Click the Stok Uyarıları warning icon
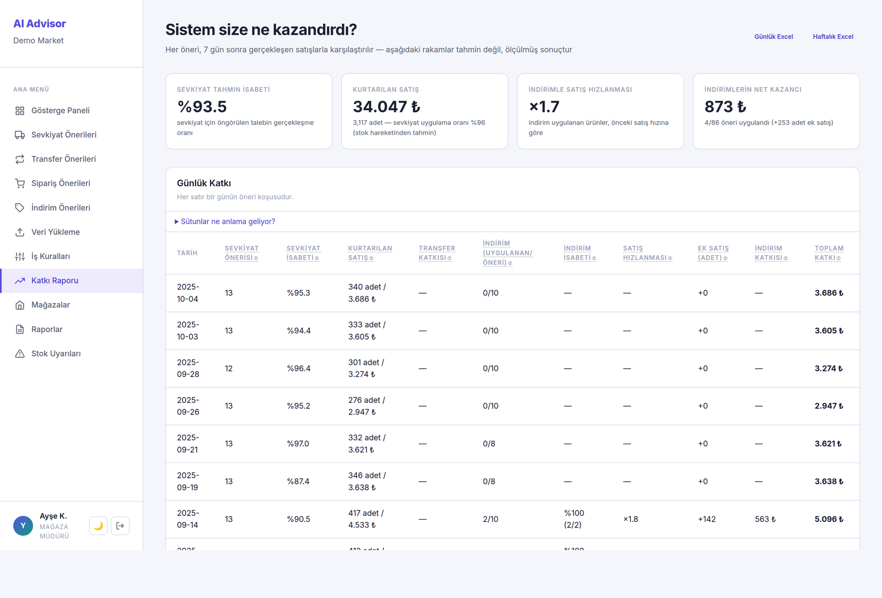 pos(20,354)
